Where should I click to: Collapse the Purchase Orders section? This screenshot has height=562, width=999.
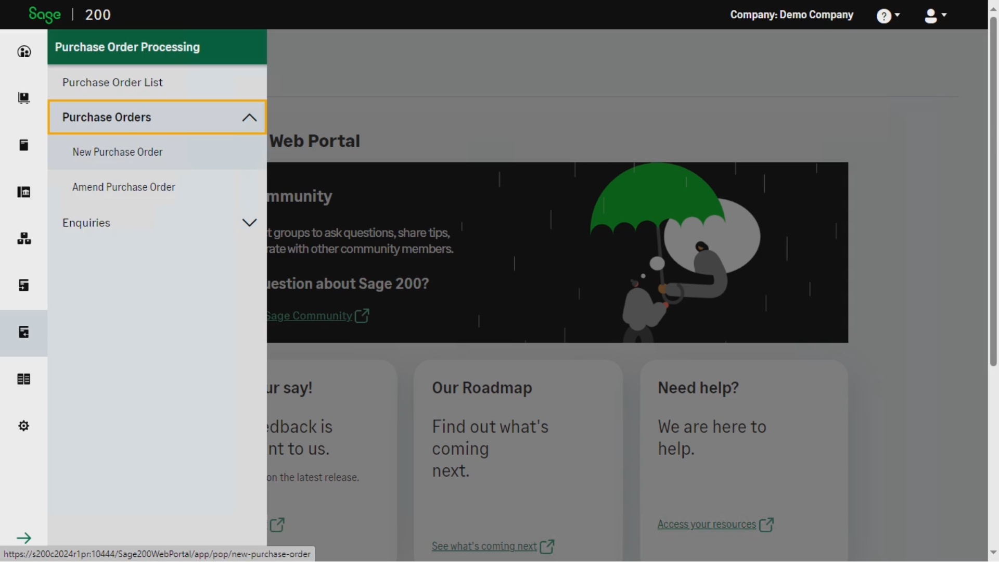[x=157, y=117]
